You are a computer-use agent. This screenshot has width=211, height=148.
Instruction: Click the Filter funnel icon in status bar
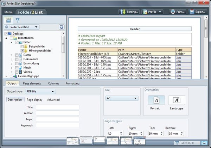click(177, 143)
